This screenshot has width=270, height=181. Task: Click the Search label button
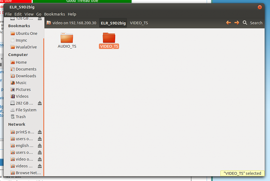256,23
